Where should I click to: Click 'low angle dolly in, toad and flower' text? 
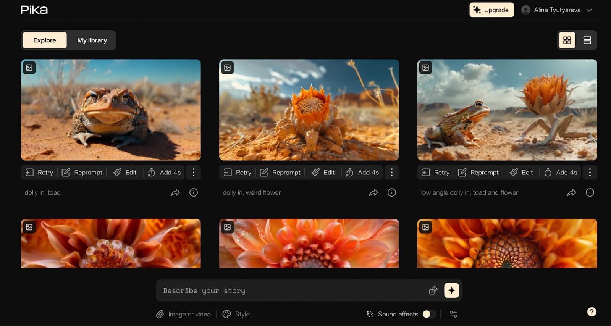[x=469, y=193]
